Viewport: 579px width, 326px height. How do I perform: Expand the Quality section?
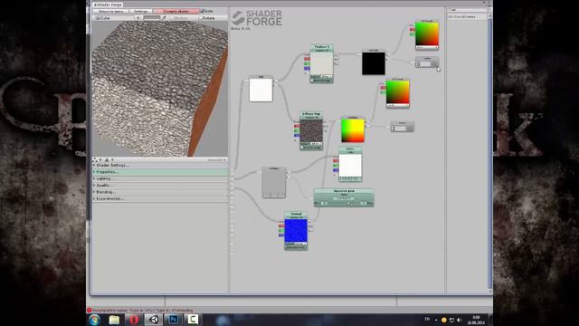pyautogui.click(x=160, y=185)
